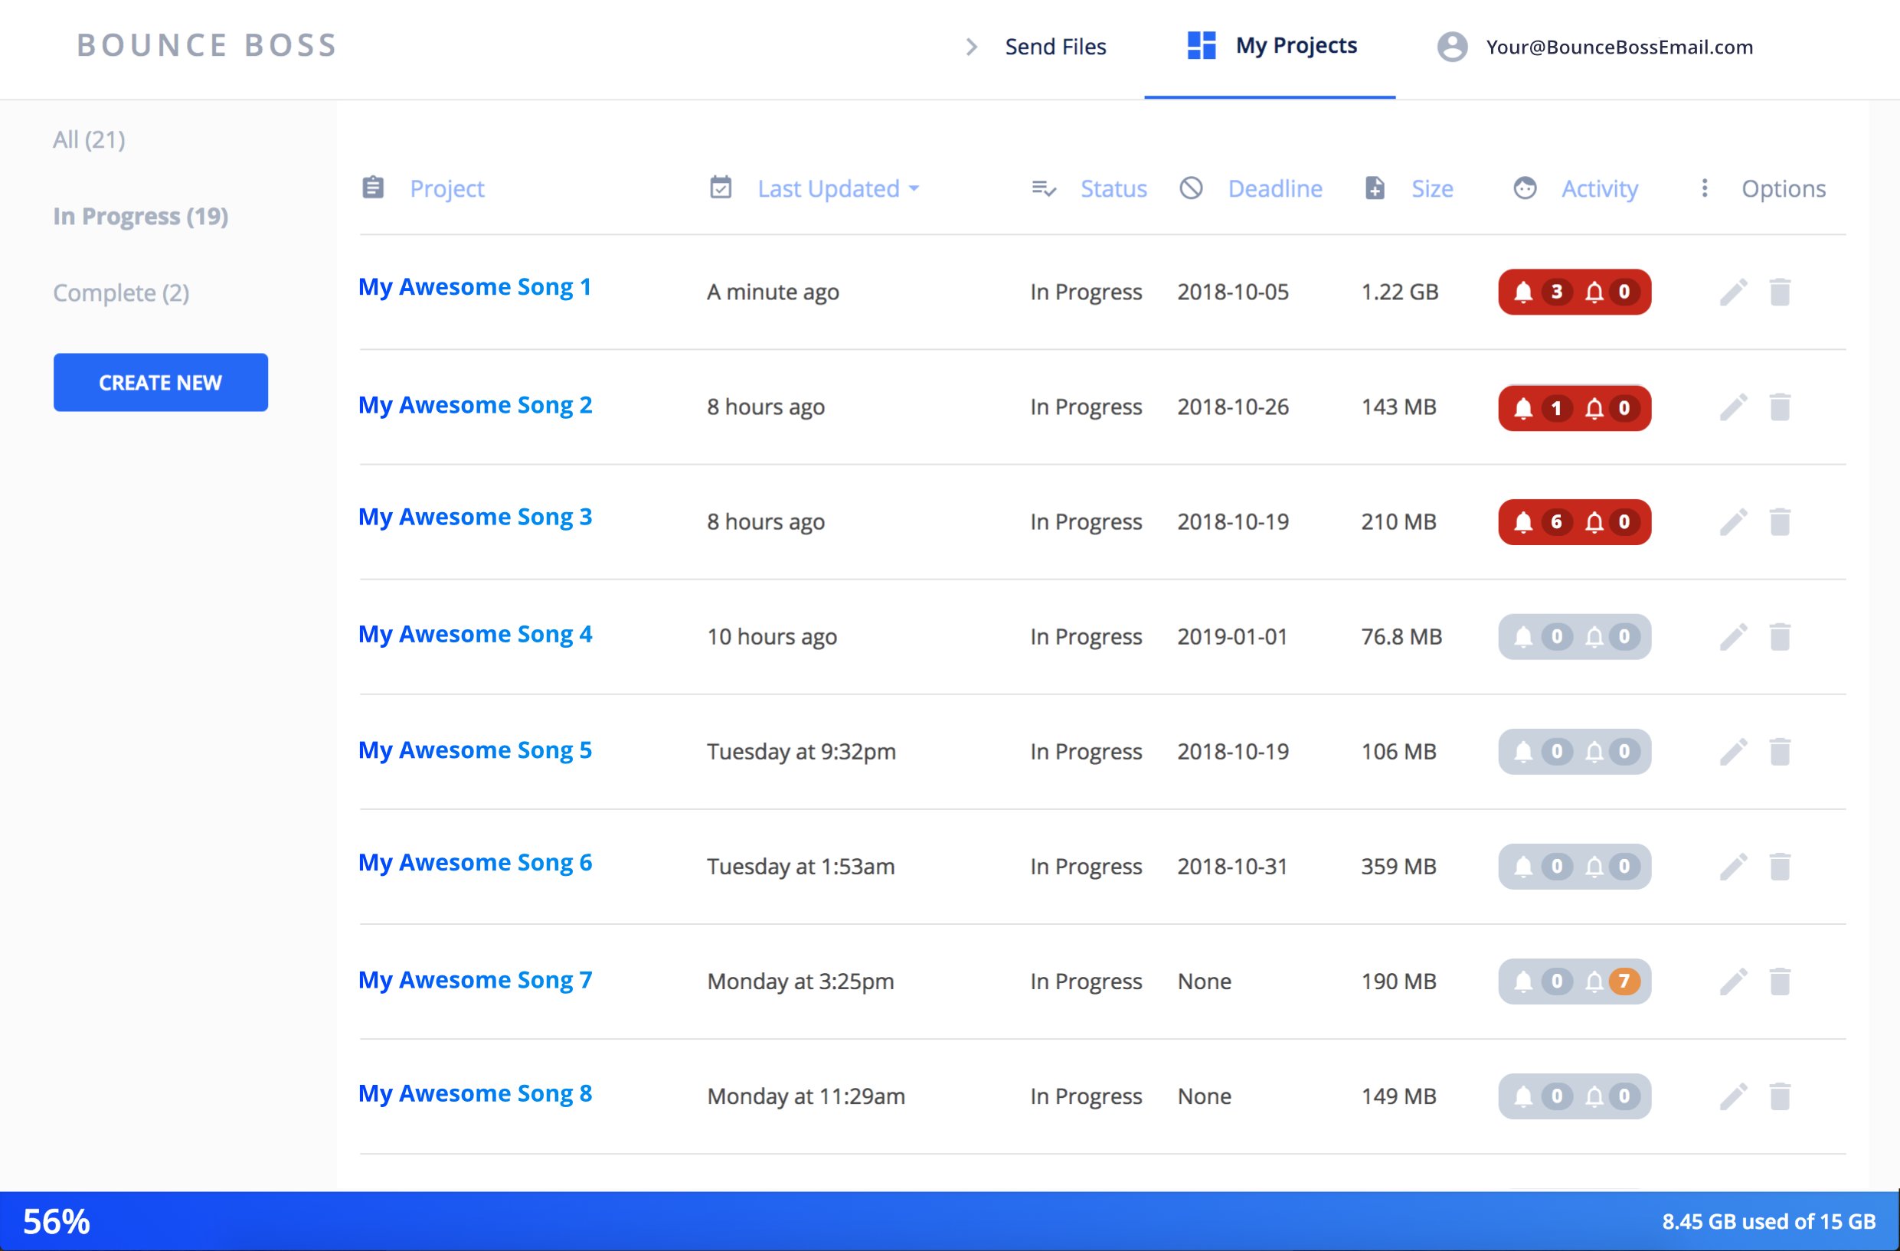
Task: Filter by Complete (2) projects
Action: [x=120, y=292]
